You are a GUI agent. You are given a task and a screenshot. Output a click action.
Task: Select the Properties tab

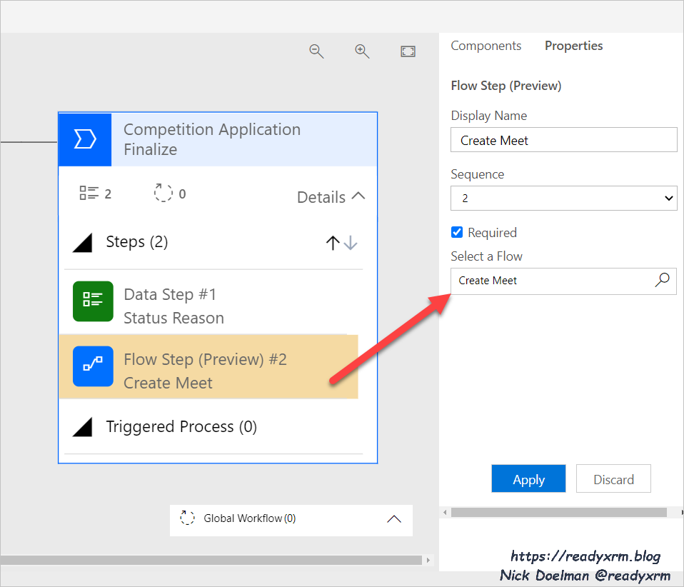(x=573, y=45)
